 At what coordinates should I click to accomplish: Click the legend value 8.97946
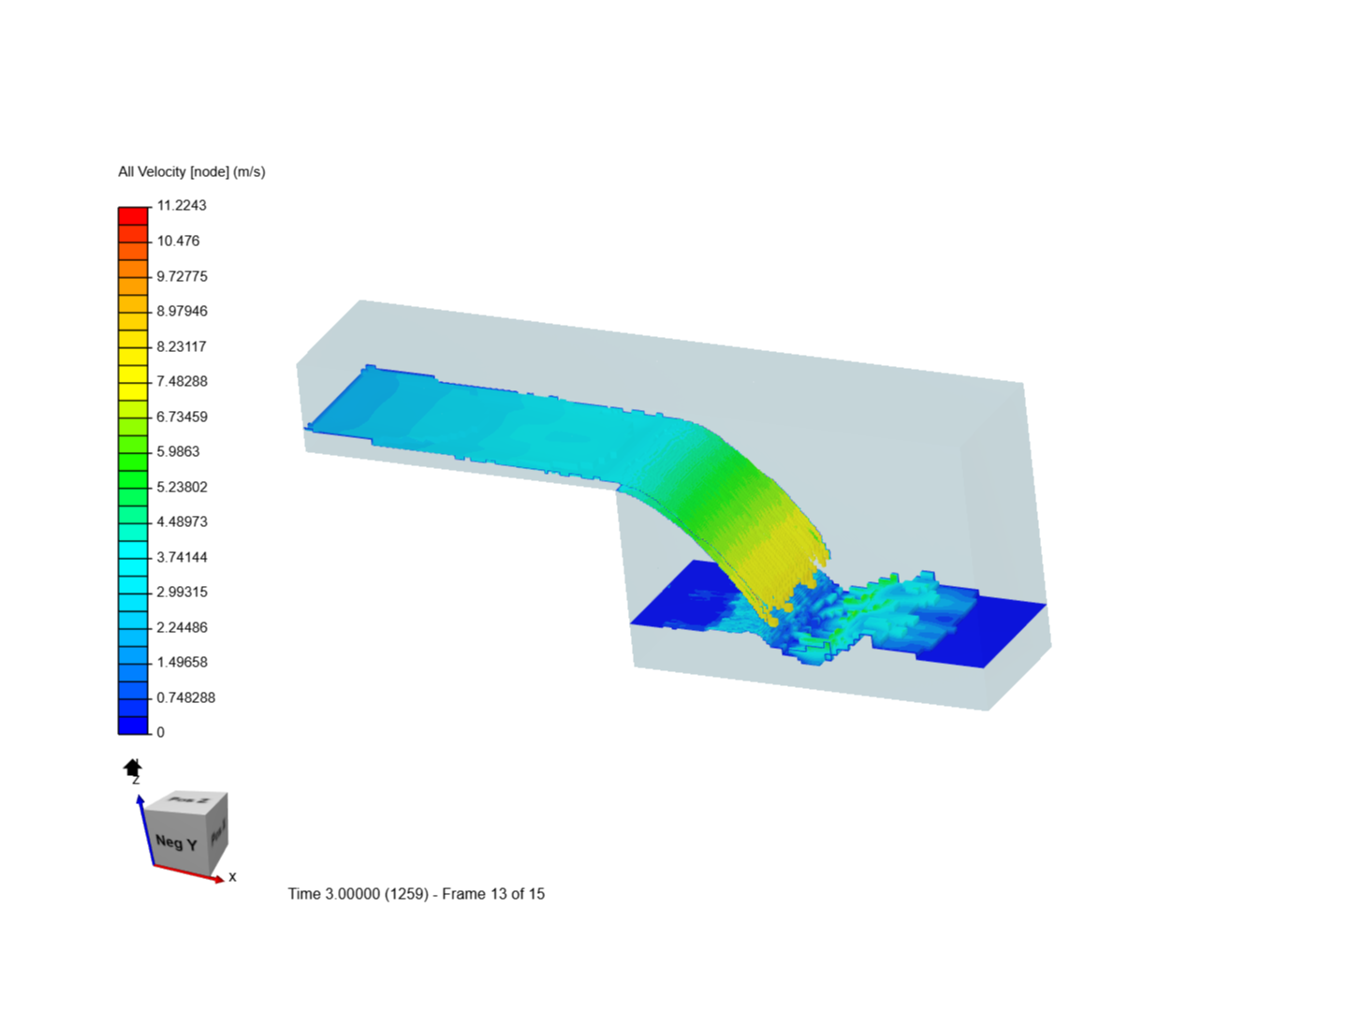[x=182, y=311]
